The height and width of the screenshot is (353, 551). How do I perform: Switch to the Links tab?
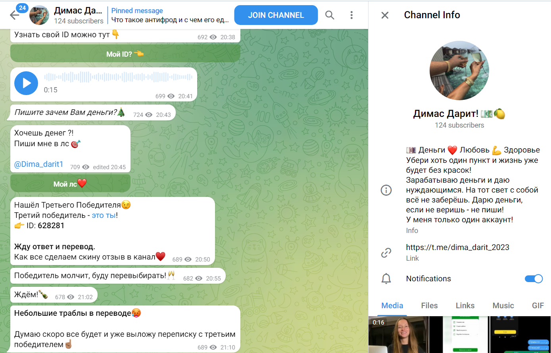465,305
